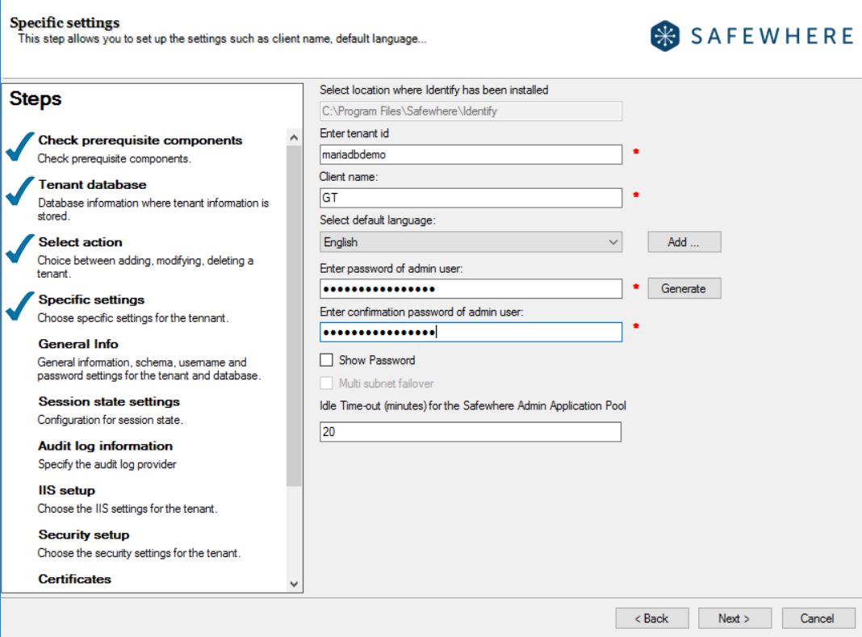The image size is (862, 637).
Task: Go to previous step with Back
Action: click(x=652, y=618)
